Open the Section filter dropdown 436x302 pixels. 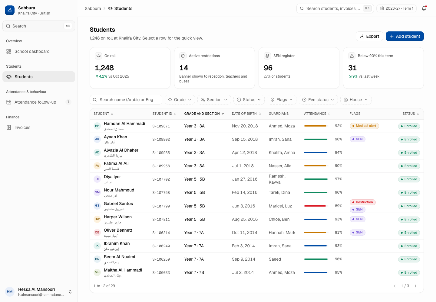214,100
